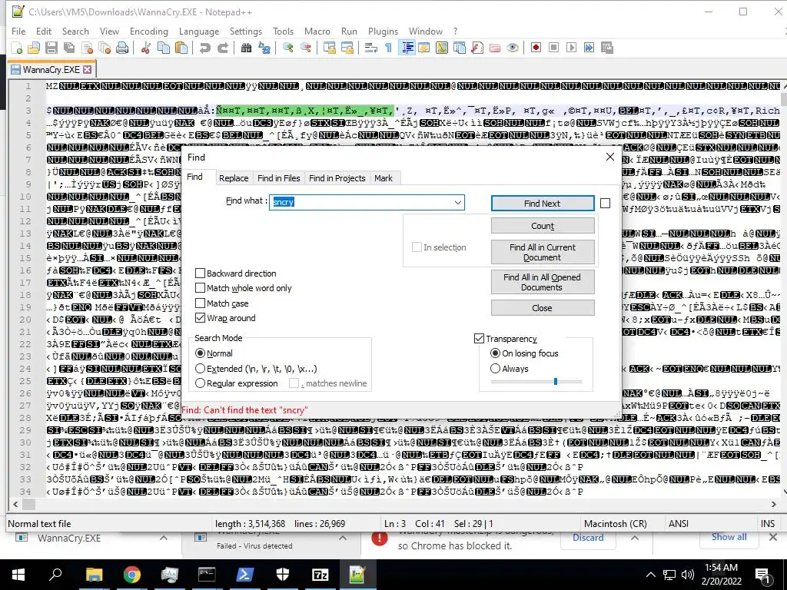Click Find All in Current Document
Screen dimensions: 787x590
[x=543, y=252]
